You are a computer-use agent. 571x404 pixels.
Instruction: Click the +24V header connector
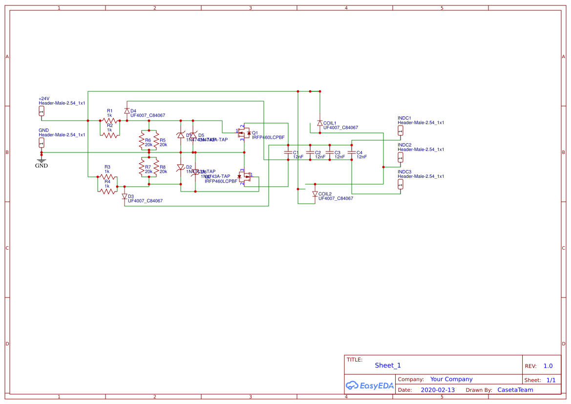click(x=42, y=112)
